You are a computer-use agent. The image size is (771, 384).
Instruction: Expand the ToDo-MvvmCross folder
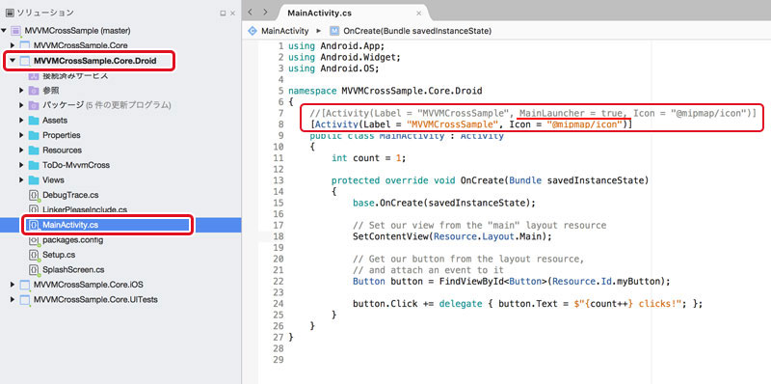click(x=21, y=165)
